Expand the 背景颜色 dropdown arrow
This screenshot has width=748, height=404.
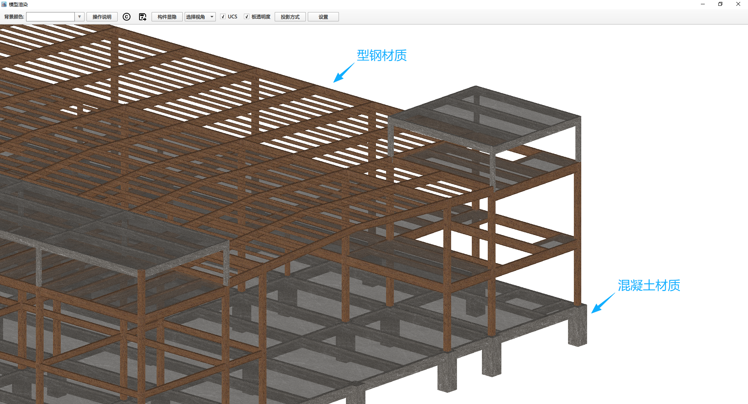point(79,17)
